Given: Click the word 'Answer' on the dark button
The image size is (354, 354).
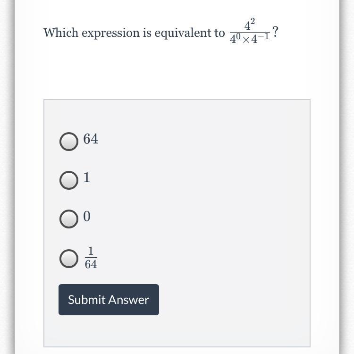Looking at the screenshot, I should [x=129, y=300].
